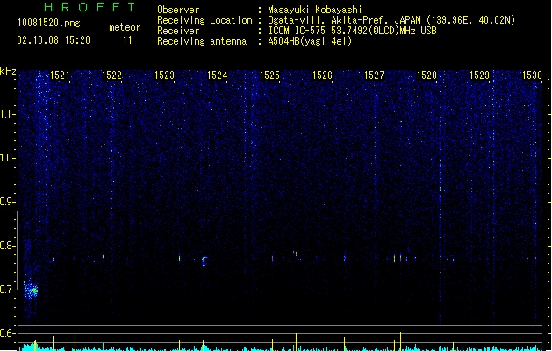Click the Receiving antenna field label

point(202,41)
